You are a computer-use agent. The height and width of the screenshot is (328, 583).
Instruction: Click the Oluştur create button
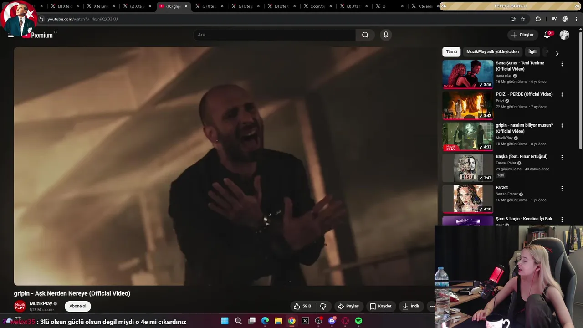click(522, 35)
